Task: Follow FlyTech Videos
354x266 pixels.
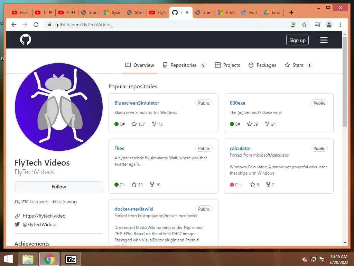Action: [x=59, y=187]
